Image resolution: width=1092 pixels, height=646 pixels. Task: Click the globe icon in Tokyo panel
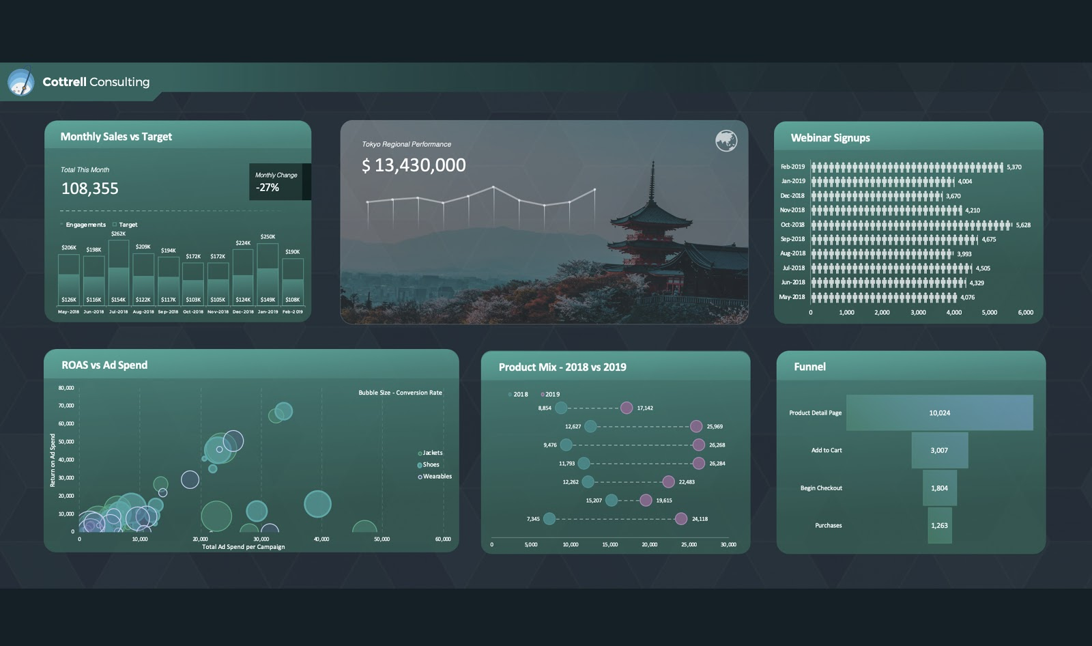(725, 141)
